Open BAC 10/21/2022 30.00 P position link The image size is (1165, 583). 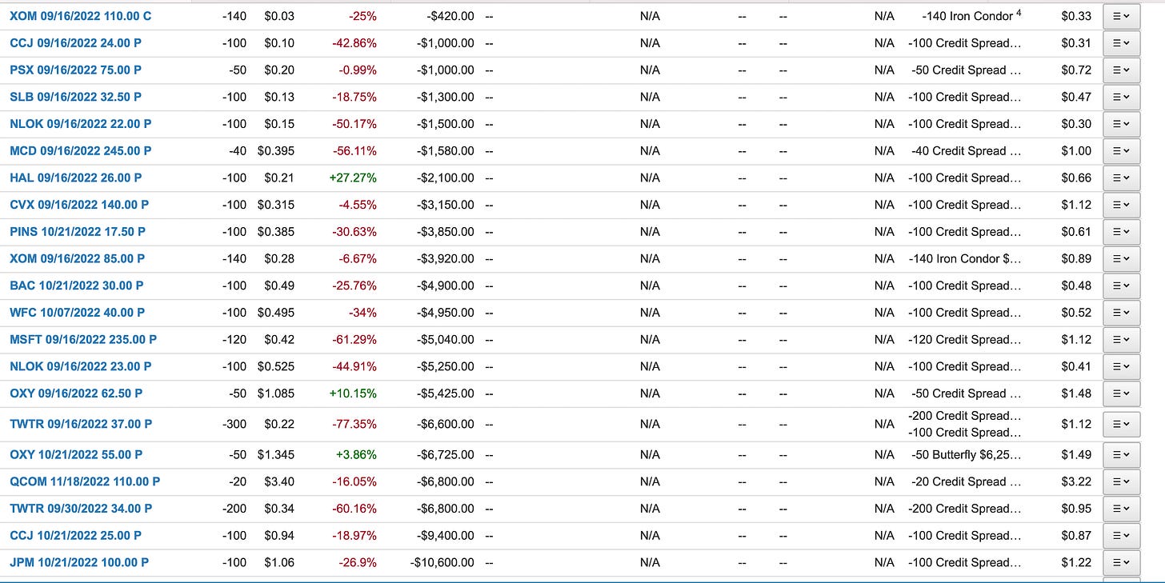75,286
